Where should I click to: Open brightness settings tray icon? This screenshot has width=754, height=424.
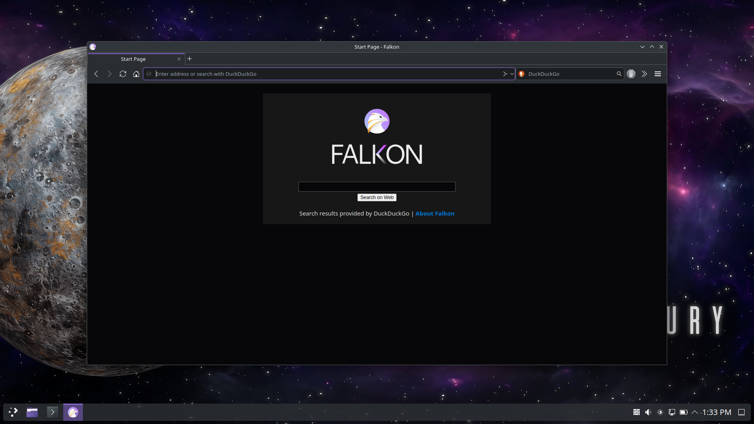pyautogui.click(x=660, y=412)
